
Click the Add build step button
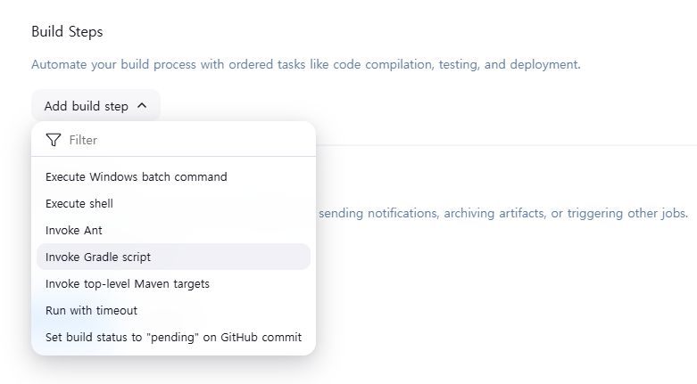pos(95,106)
